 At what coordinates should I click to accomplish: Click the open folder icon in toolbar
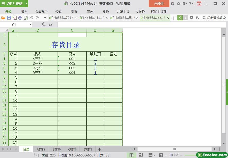coord(3,18)
